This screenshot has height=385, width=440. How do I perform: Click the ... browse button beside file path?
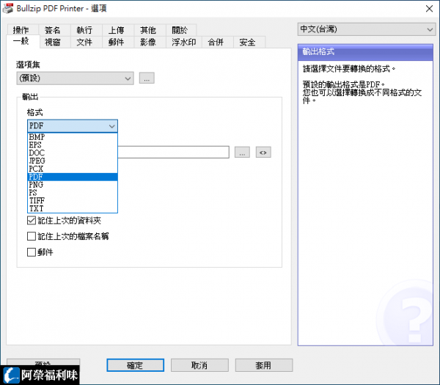click(x=242, y=152)
